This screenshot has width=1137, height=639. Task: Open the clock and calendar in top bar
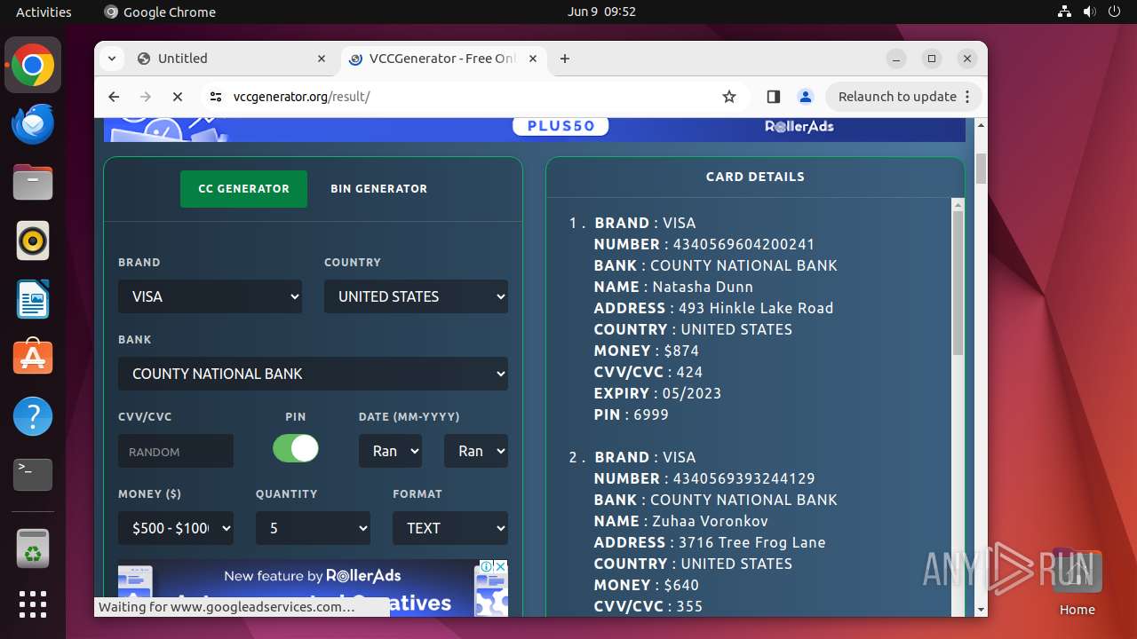(x=601, y=12)
